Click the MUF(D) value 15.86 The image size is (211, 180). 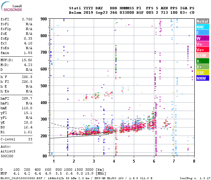pos(27,60)
